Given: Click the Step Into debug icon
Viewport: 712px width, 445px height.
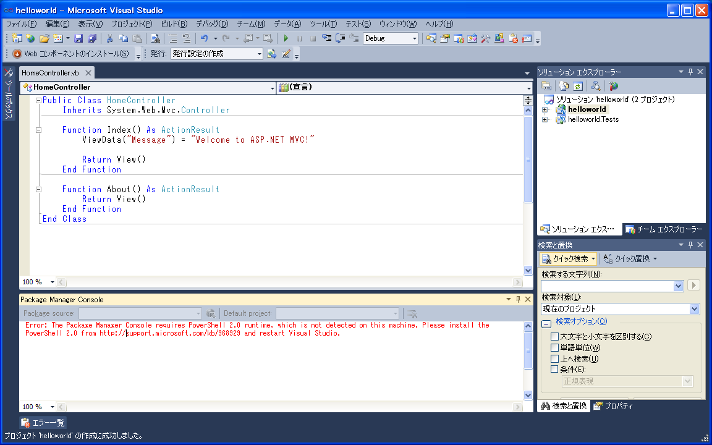Looking at the screenshot, I should [326, 38].
